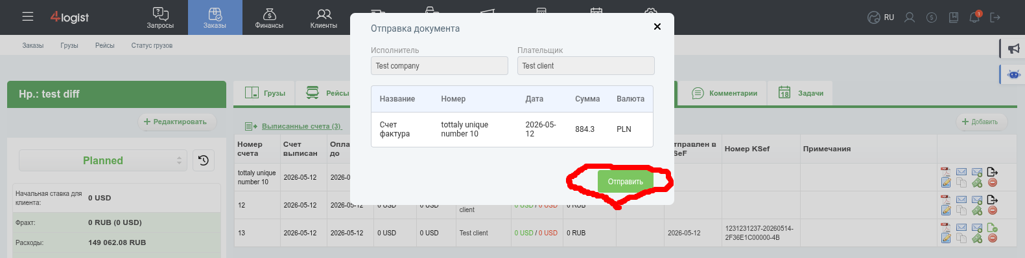Switch to the Комментарии tab

(724, 93)
